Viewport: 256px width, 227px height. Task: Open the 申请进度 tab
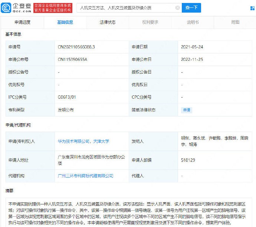pyautogui.click(x=23, y=22)
